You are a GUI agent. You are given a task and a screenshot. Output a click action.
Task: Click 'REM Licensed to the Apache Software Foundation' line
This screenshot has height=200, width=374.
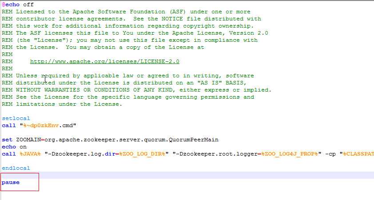click(x=126, y=12)
